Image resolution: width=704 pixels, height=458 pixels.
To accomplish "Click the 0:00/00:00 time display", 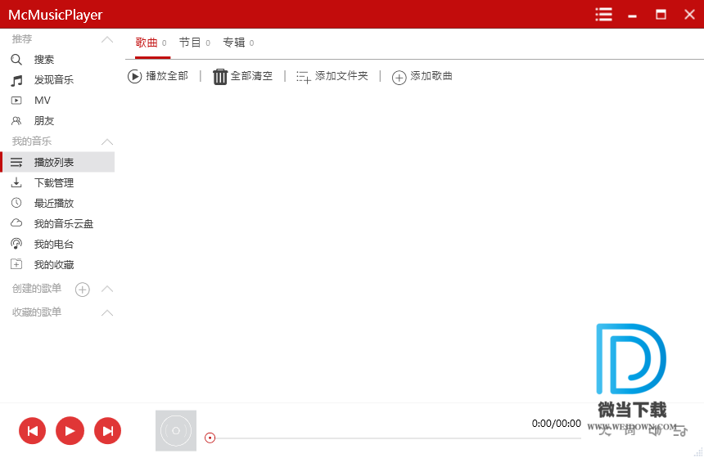I will [557, 424].
